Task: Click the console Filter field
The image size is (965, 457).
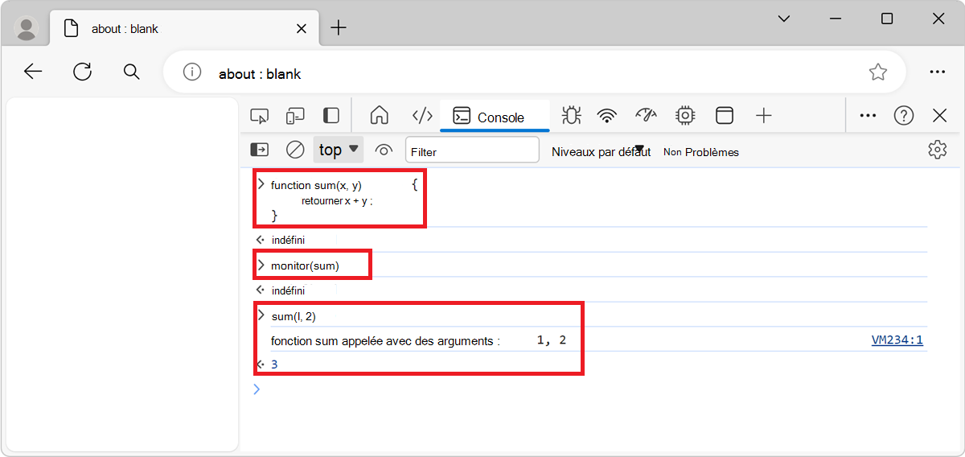Action: click(472, 150)
